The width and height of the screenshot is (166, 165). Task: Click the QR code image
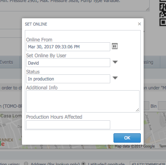[163, 13]
